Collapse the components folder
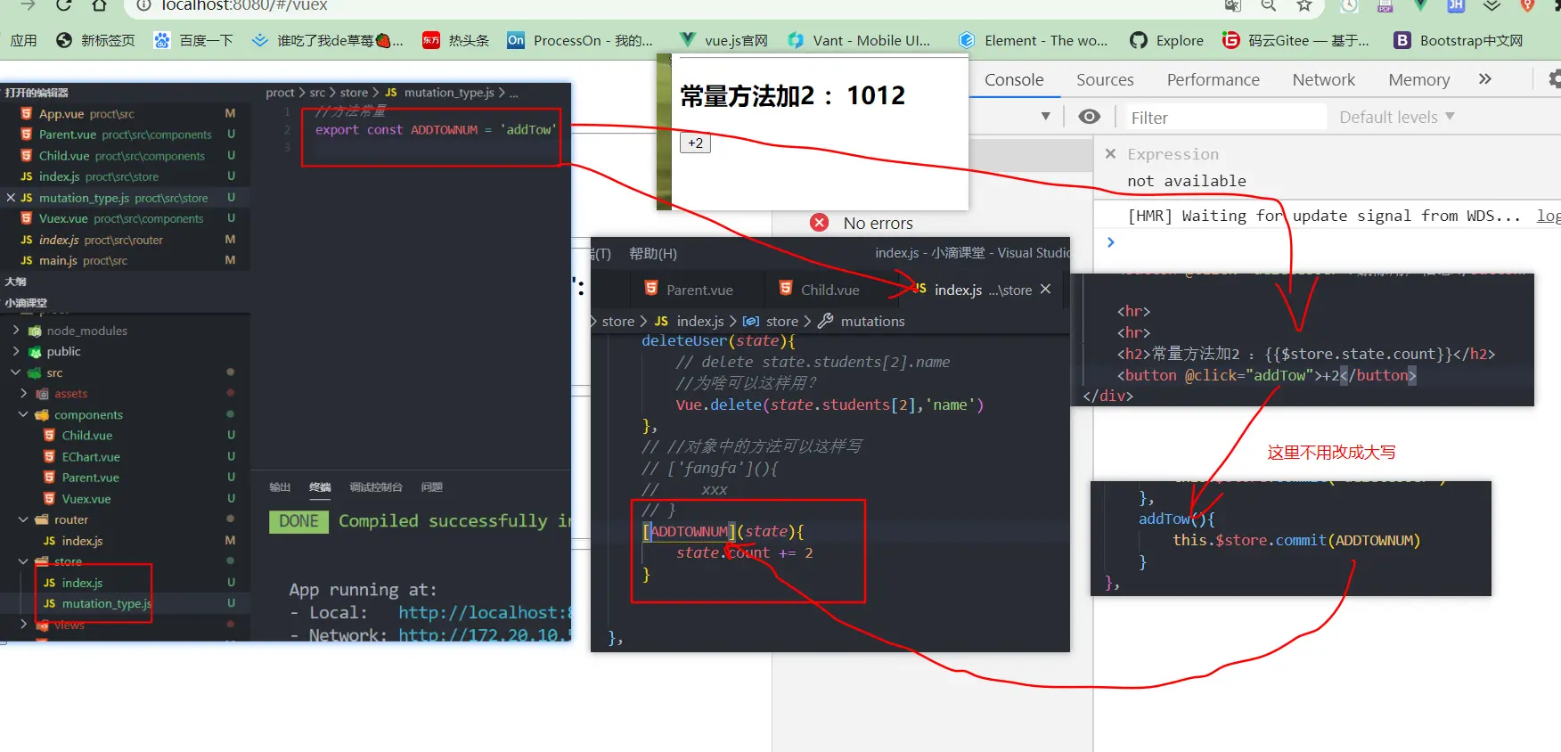Screen dimensions: 1561x752 pos(24,414)
